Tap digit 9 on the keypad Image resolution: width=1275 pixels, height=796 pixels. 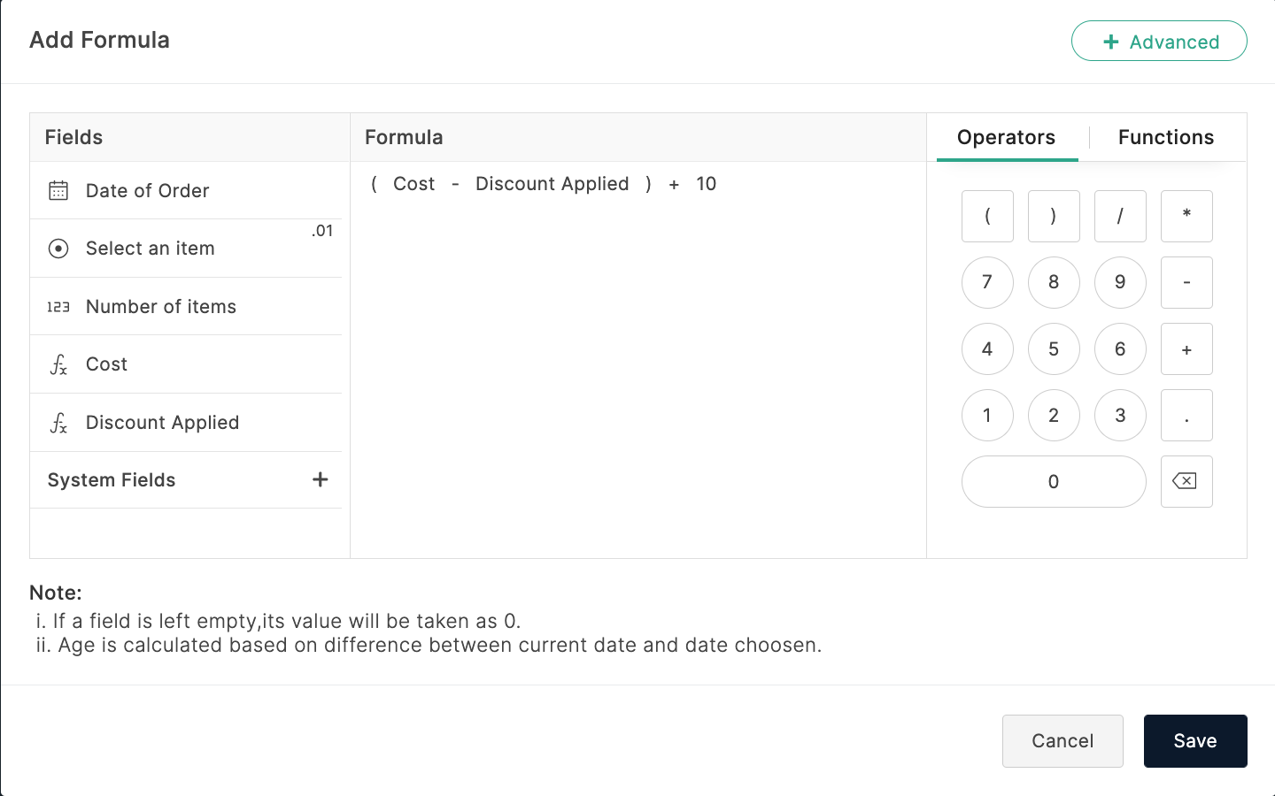[x=1120, y=282]
